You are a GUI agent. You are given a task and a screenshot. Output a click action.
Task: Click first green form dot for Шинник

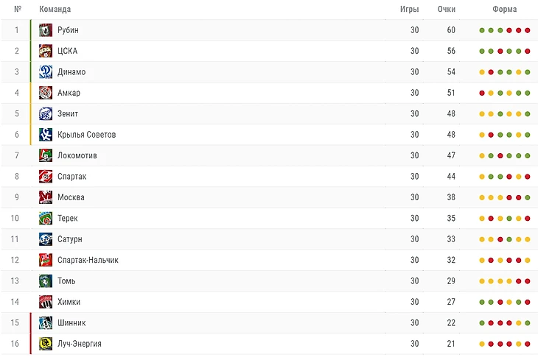coord(482,323)
